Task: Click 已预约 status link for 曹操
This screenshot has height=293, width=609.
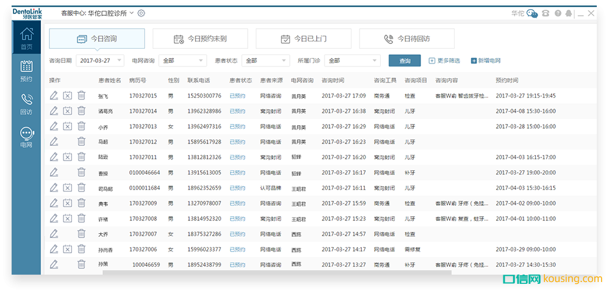Action: click(237, 173)
